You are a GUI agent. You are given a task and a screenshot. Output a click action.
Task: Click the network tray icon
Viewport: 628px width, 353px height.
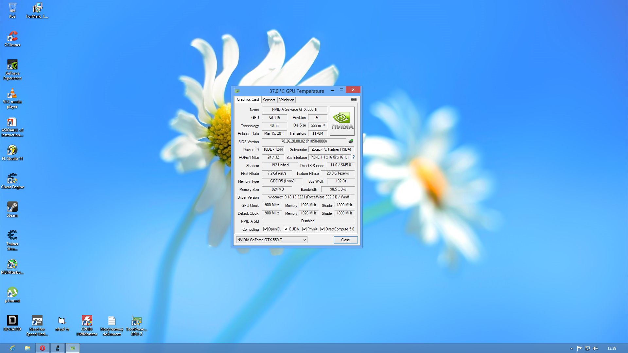pos(587,348)
